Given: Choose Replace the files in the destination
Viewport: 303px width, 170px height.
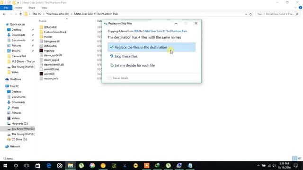Looking at the screenshot, I should point(151,47).
